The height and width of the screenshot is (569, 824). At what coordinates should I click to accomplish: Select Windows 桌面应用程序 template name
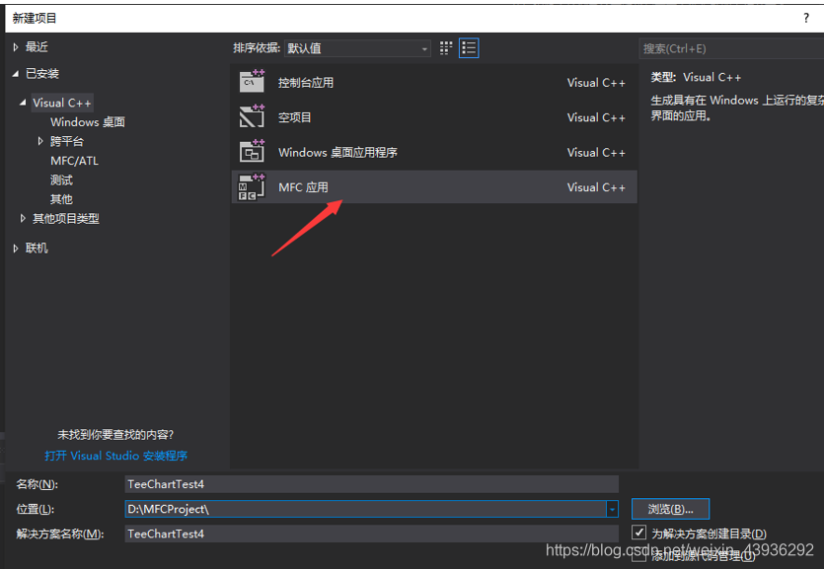[x=337, y=153]
